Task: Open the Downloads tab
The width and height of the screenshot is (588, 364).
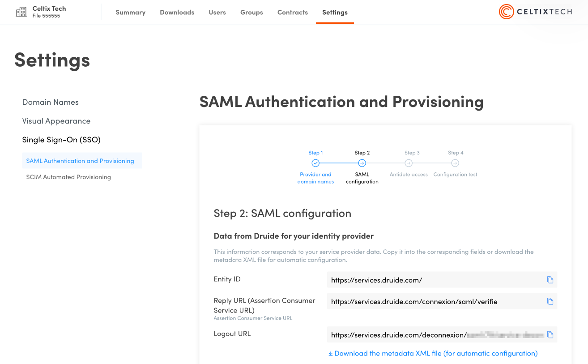Action: click(x=177, y=13)
